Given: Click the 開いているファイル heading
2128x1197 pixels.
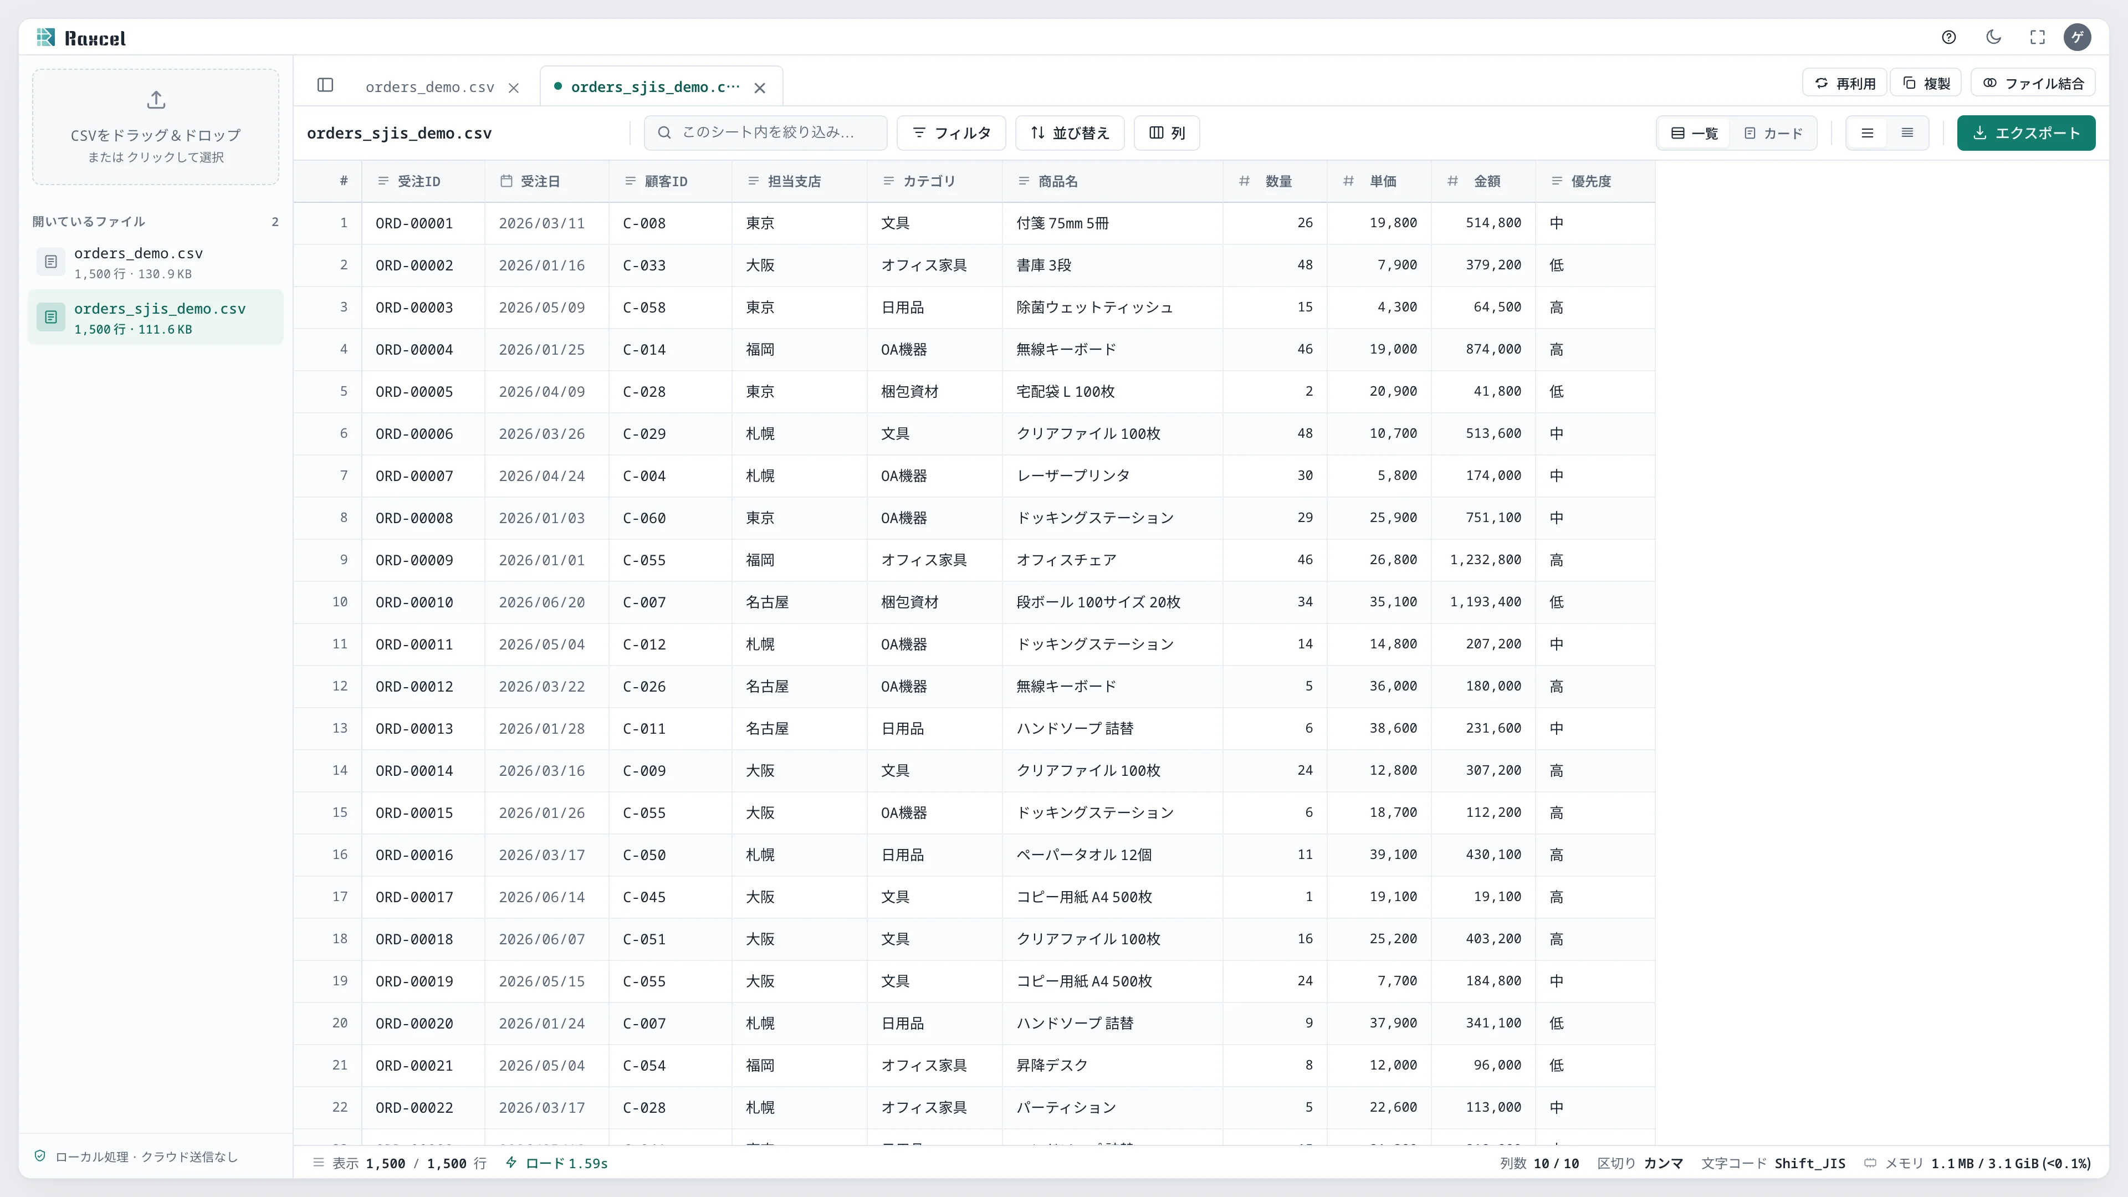Looking at the screenshot, I should (x=89, y=222).
